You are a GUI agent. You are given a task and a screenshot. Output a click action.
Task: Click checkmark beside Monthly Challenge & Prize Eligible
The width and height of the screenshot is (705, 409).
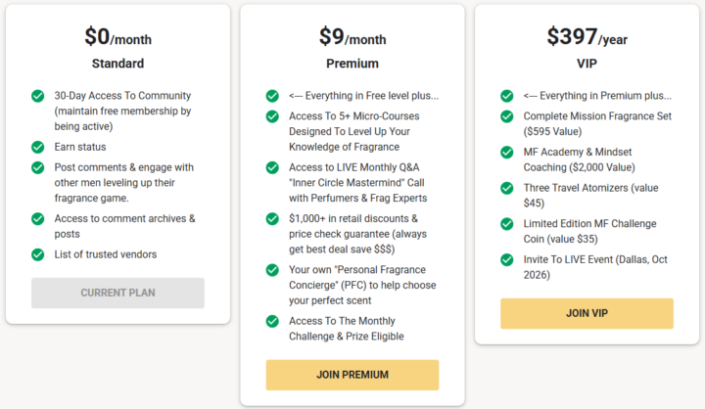[272, 321]
